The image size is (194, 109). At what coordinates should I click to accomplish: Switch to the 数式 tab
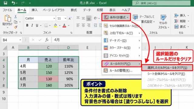click(74, 10)
